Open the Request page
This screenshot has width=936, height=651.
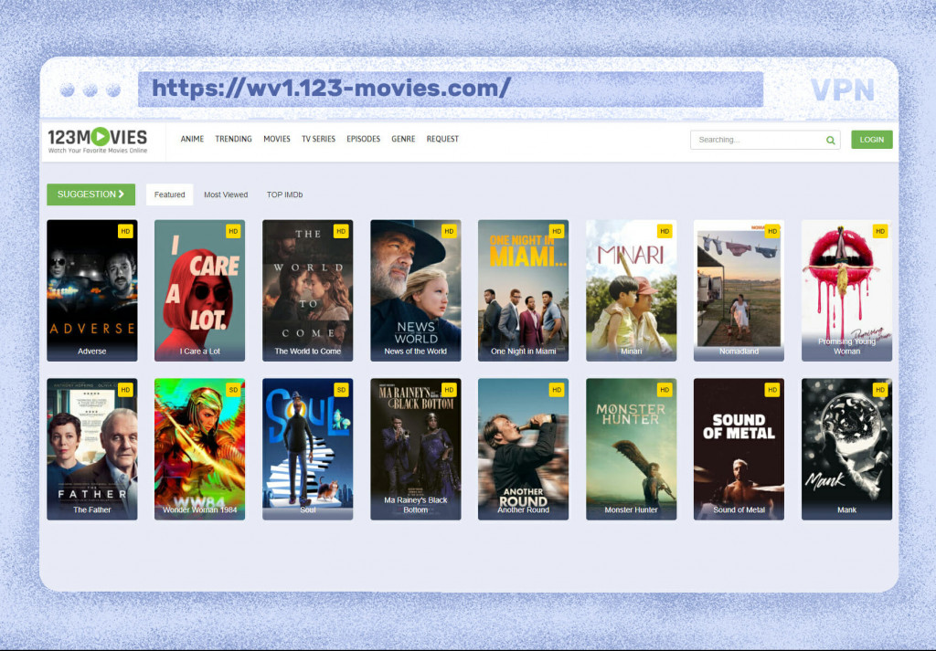pos(442,139)
